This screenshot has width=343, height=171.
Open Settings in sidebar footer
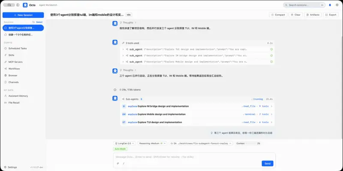click(x=10, y=167)
